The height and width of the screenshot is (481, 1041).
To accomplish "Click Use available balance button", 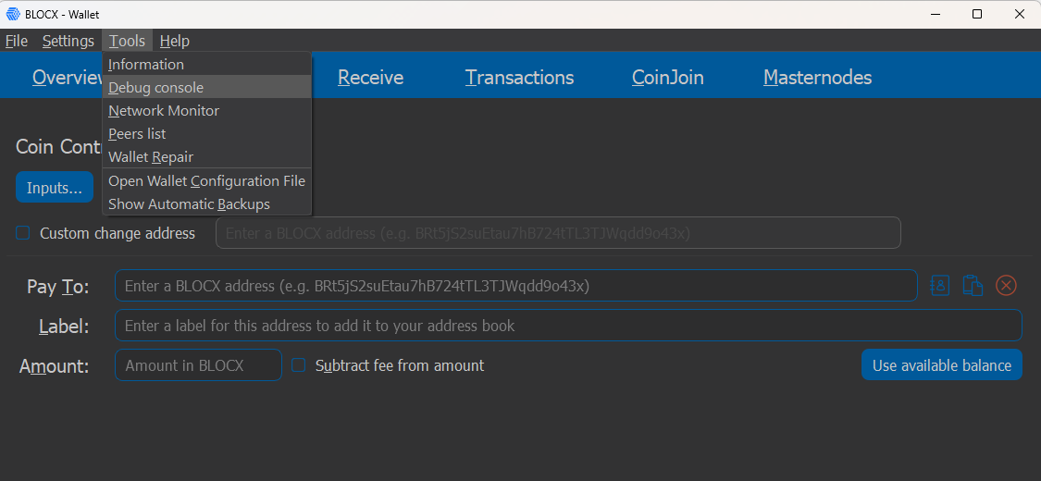I will pyautogui.click(x=941, y=364).
